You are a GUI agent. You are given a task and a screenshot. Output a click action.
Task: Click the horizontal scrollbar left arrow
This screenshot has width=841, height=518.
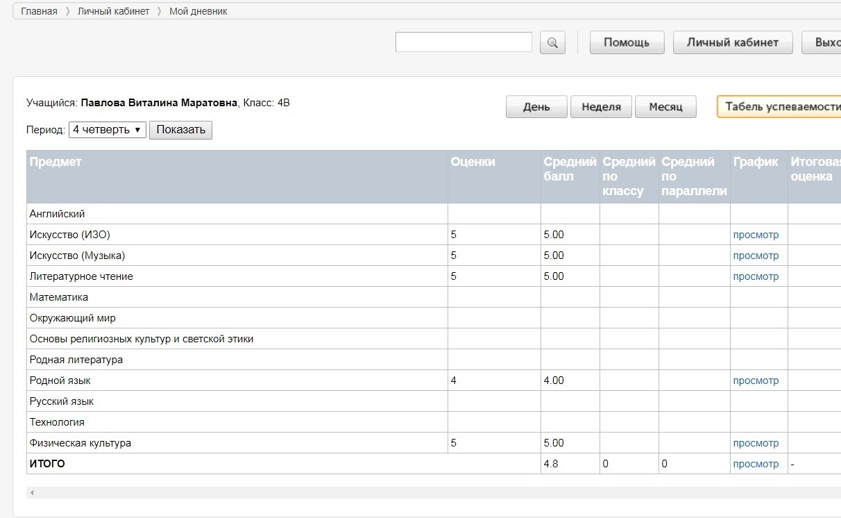click(32, 493)
